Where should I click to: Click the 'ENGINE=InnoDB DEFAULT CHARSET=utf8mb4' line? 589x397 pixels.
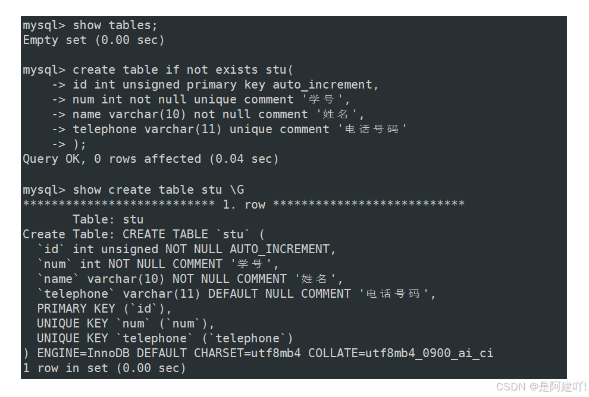pyautogui.click(x=258, y=353)
